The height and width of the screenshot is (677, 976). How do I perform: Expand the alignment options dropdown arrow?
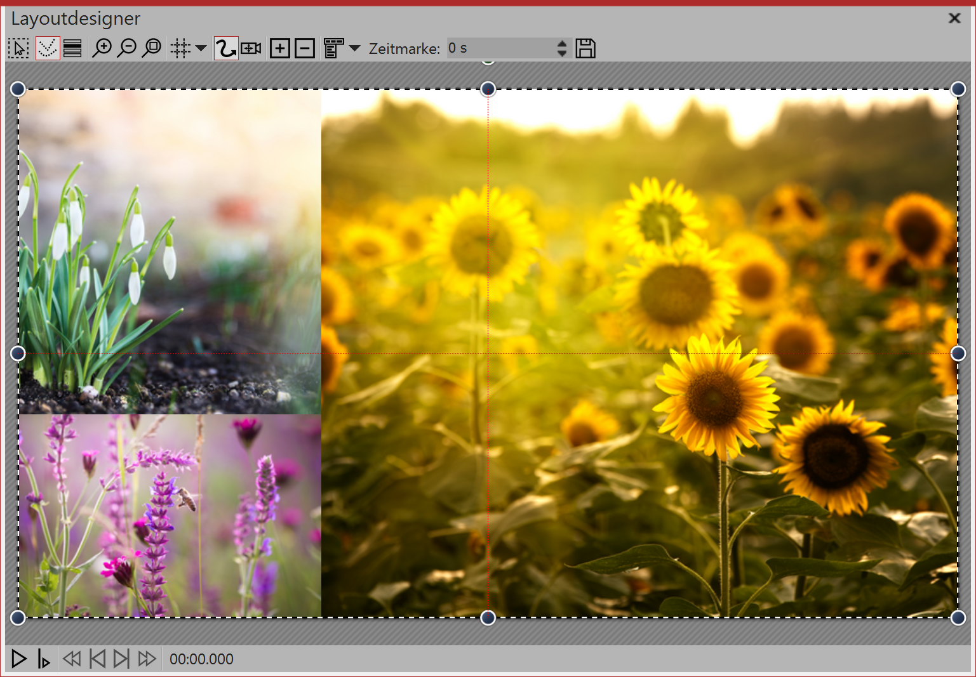point(354,48)
